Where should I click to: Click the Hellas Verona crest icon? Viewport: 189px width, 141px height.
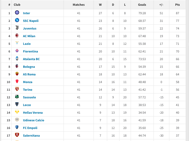point(17,112)
